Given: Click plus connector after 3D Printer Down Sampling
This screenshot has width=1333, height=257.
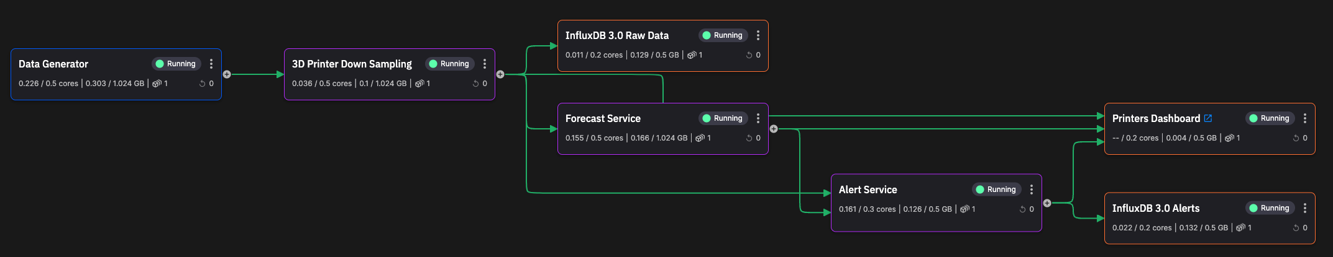Looking at the screenshot, I should point(500,74).
